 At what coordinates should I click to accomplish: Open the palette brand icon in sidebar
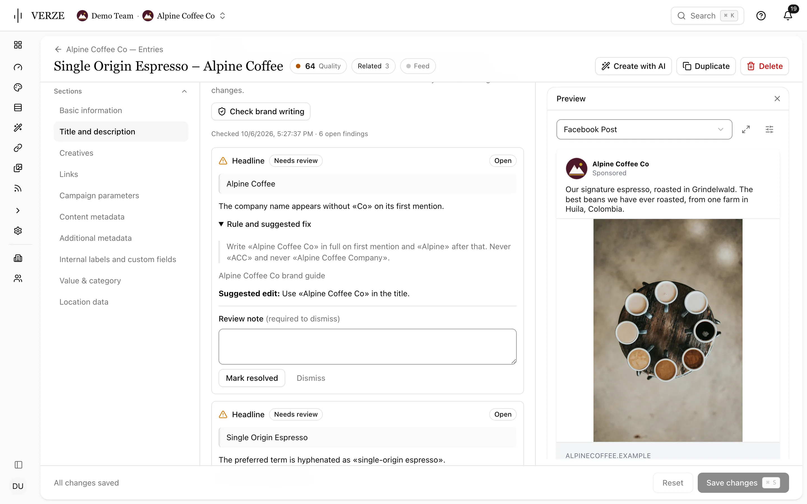pyautogui.click(x=18, y=87)
